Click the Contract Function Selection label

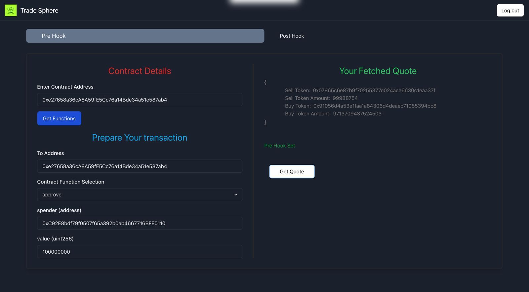70,182
